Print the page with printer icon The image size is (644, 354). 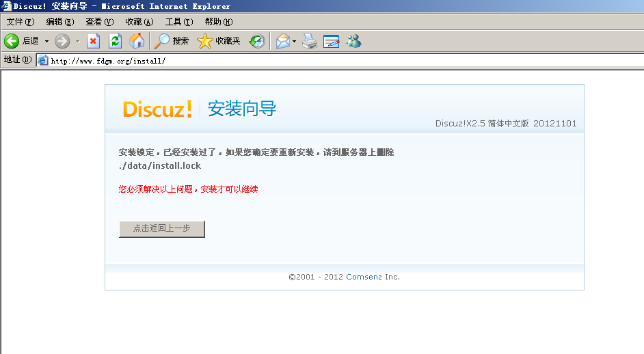310,41
